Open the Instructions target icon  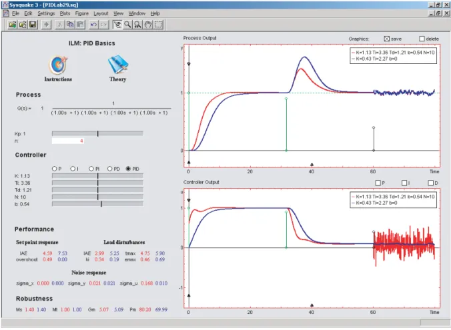(x=58, y=65)
